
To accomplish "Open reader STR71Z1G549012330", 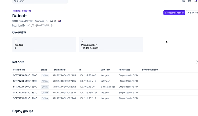I will coord(25,92).
